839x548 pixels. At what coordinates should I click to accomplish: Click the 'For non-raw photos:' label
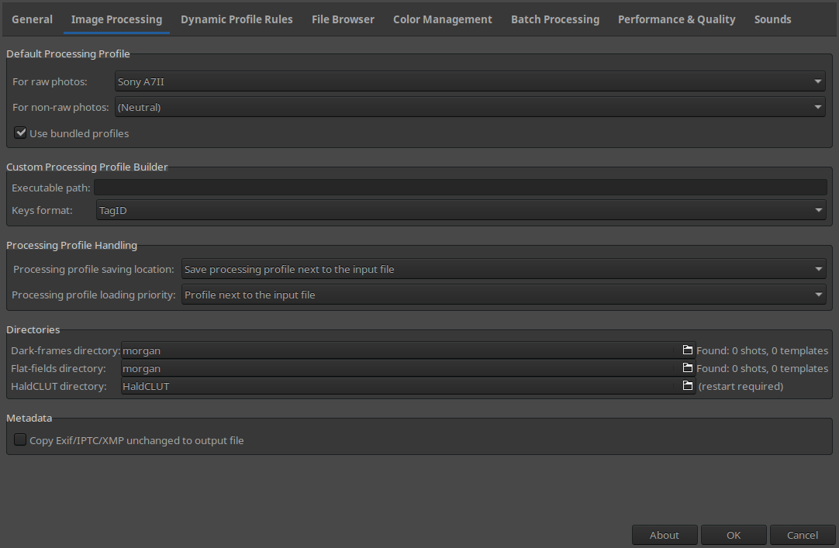(60, 107)
